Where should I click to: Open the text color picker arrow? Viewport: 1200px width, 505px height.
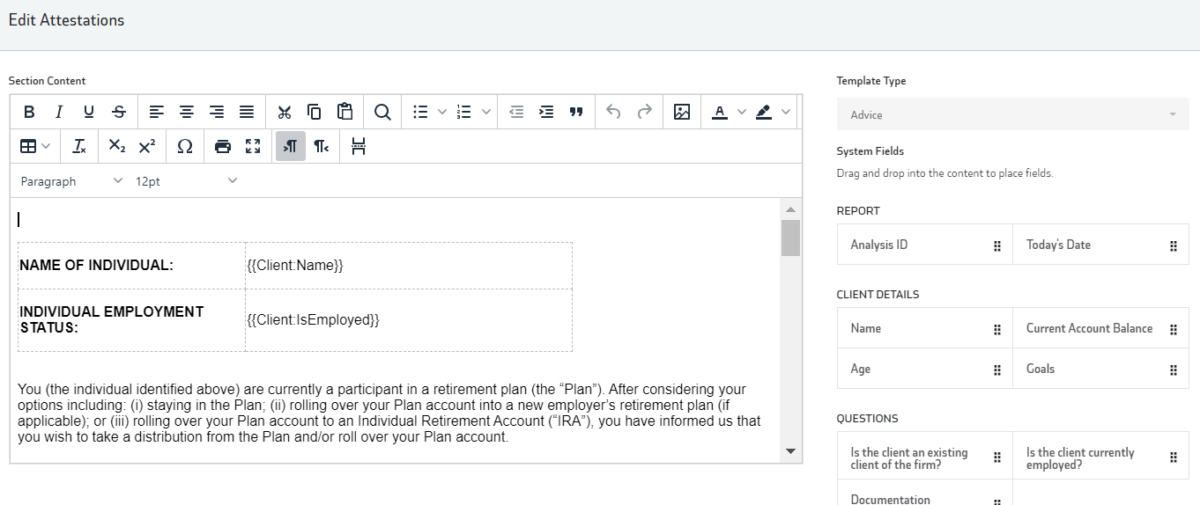741,112
